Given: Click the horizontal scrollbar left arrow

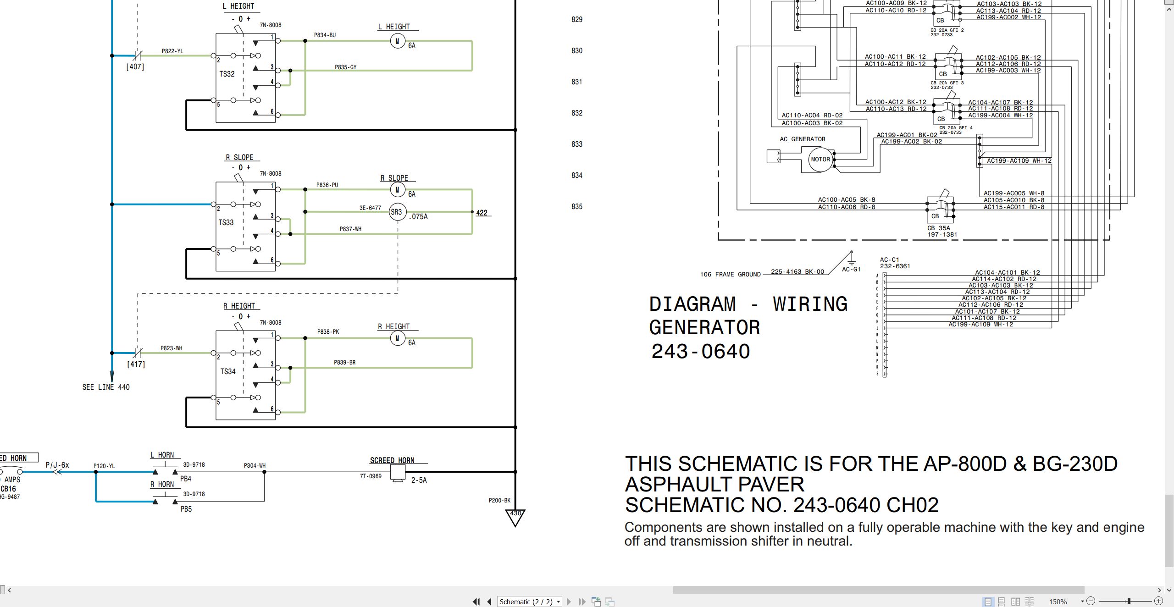Looking at the screenshot, I should tap(9, 590).
